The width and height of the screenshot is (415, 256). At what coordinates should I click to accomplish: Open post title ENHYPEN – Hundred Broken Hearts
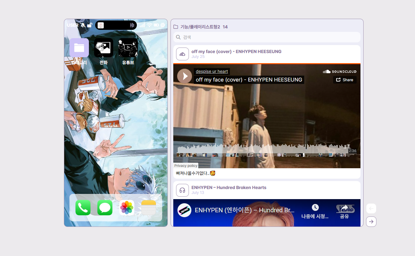pyautogui.click(x=229, y=188)
